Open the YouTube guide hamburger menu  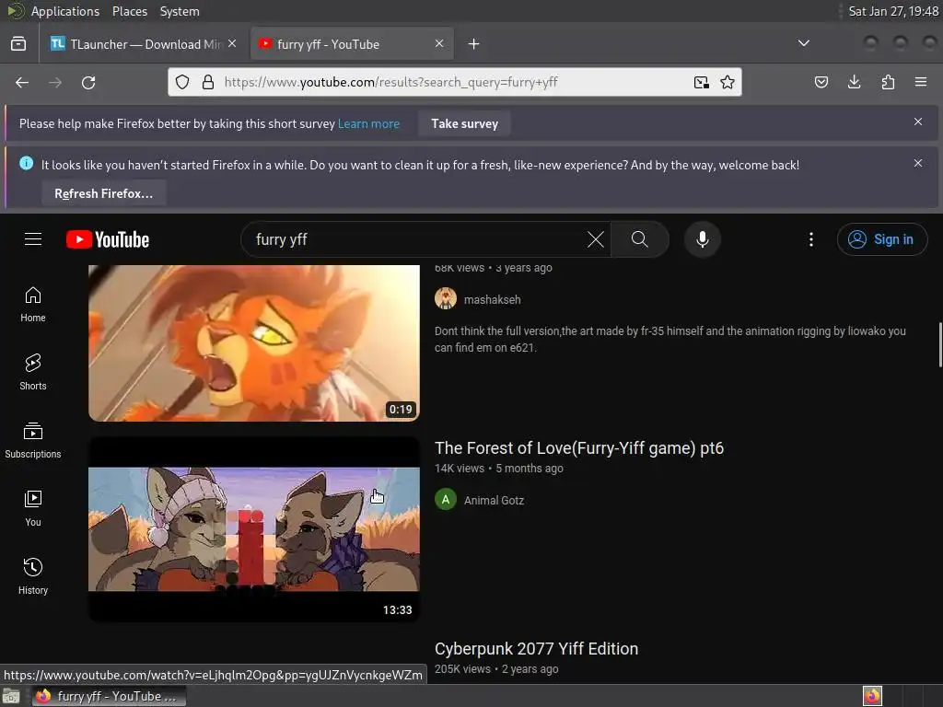[33, 239]
